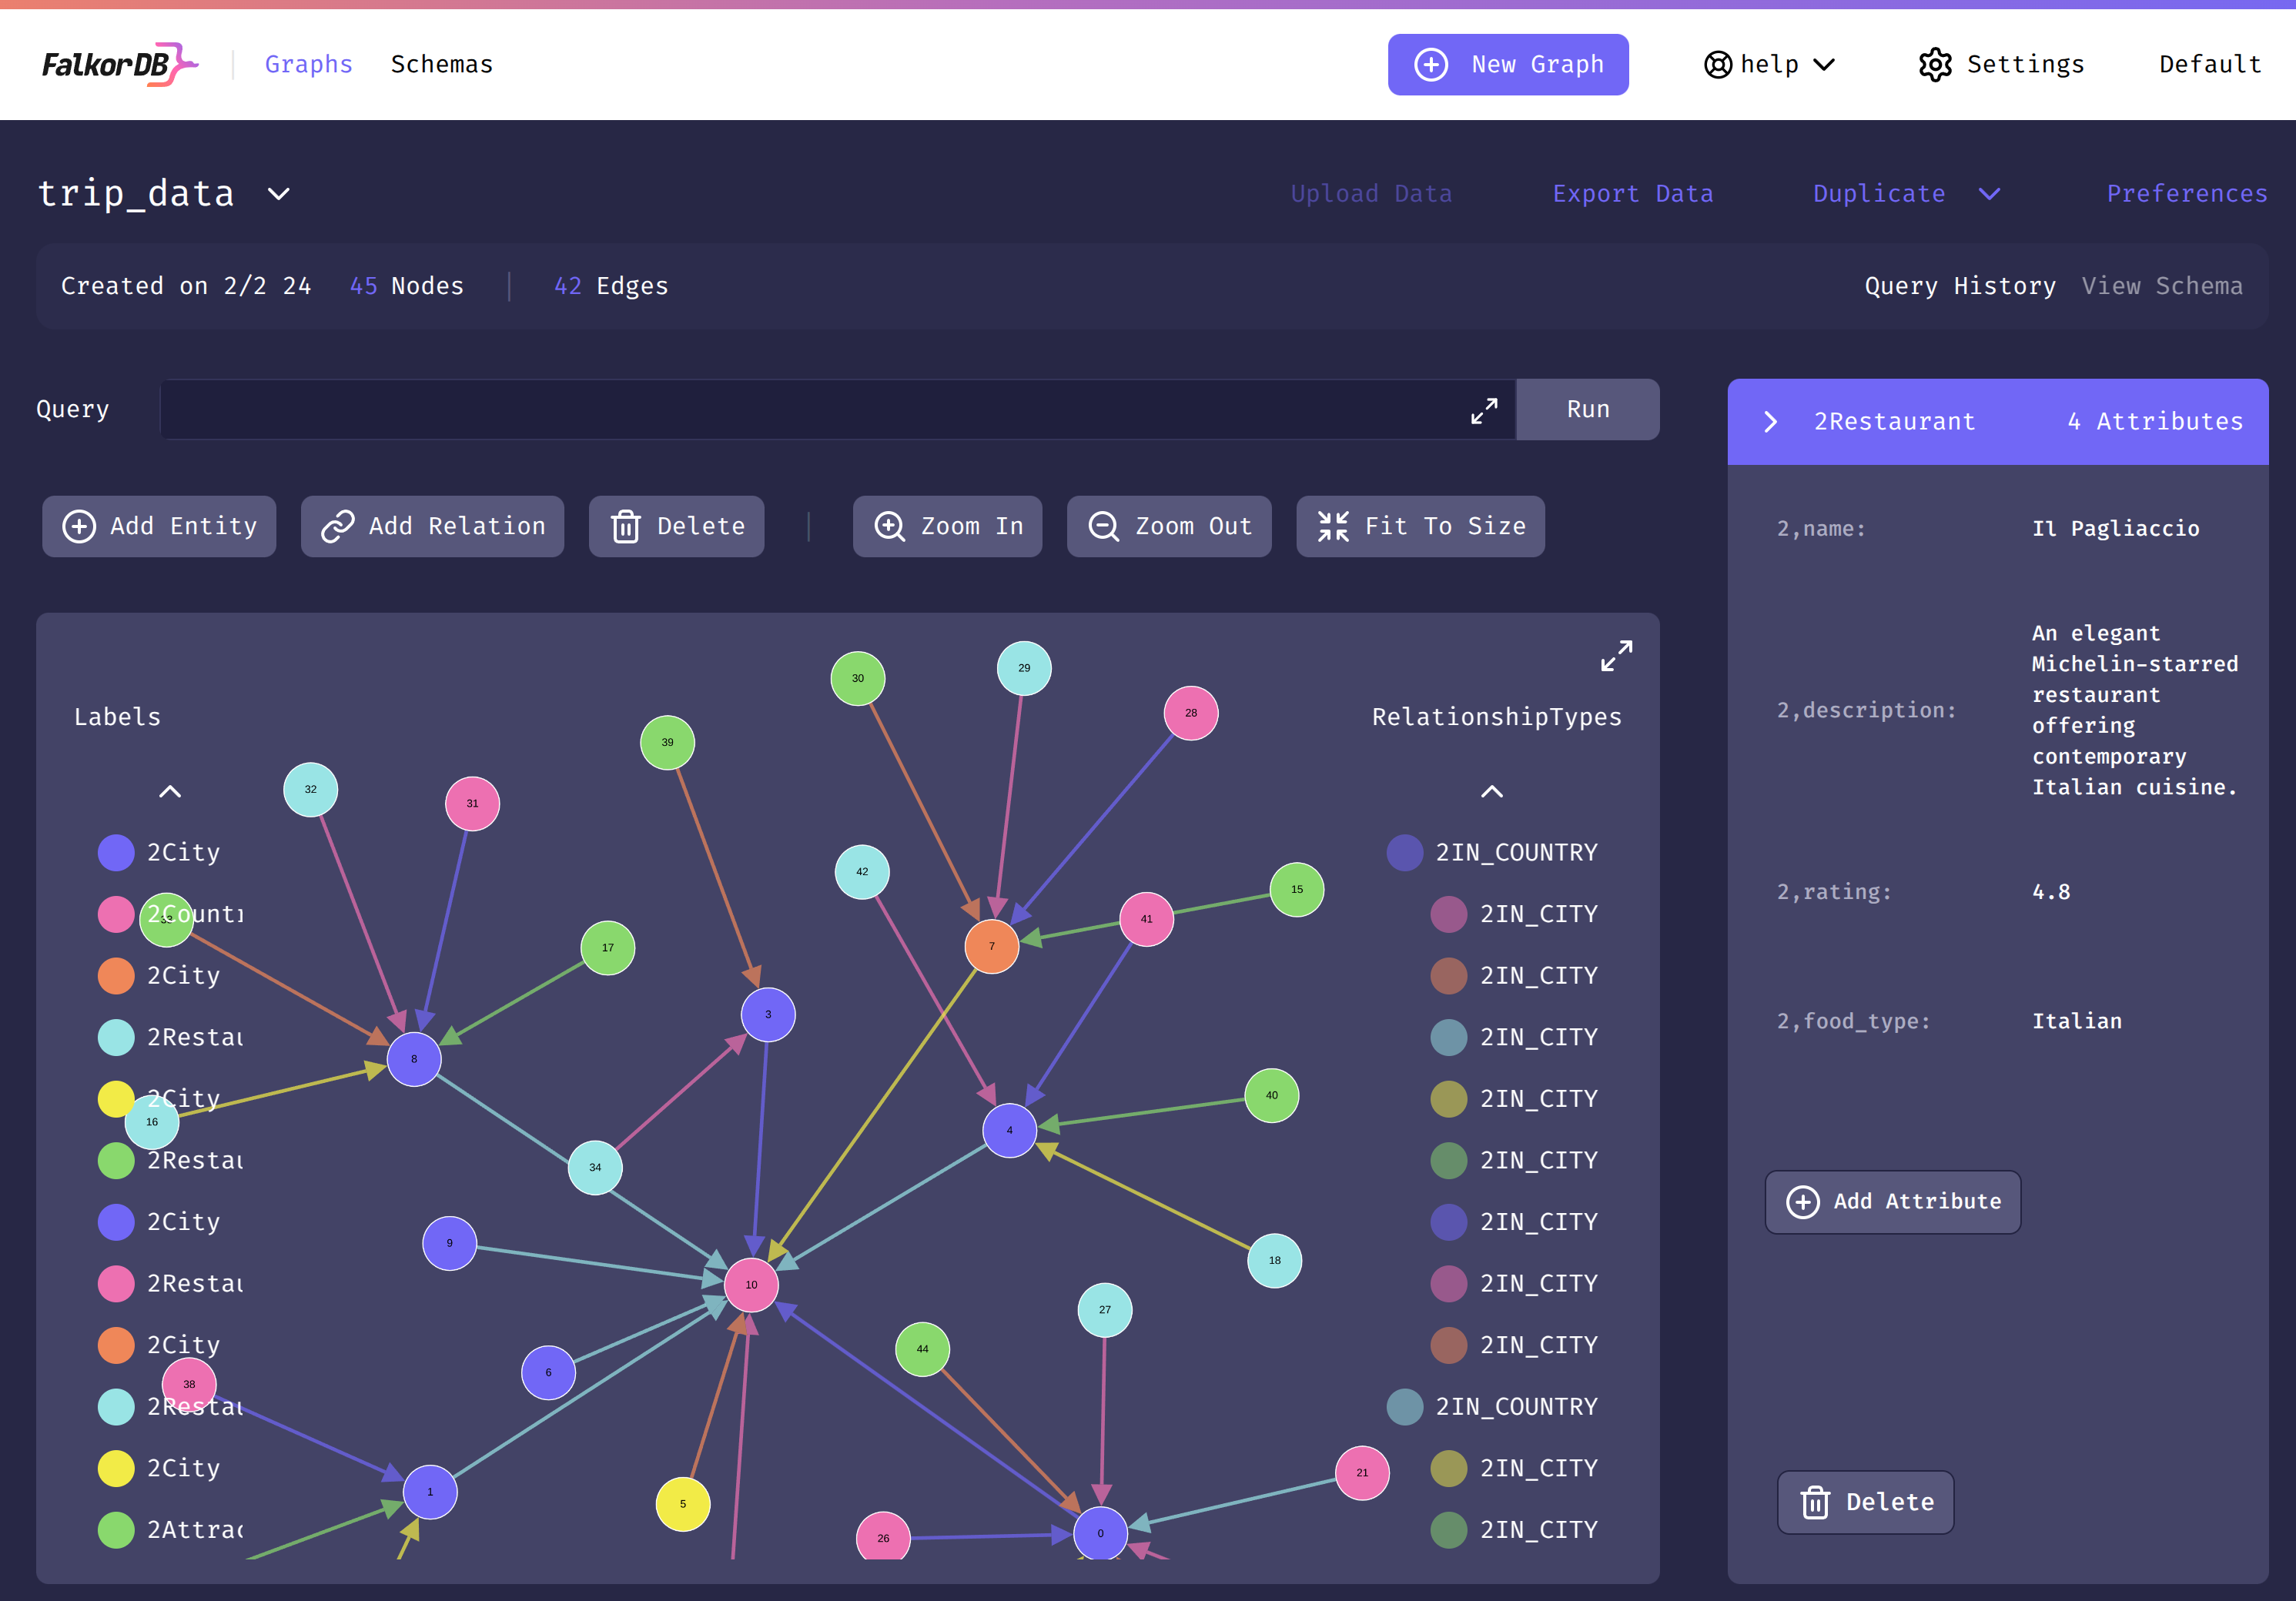Select graph node 0
2296x1601 pixels.
(1100, 1533)
